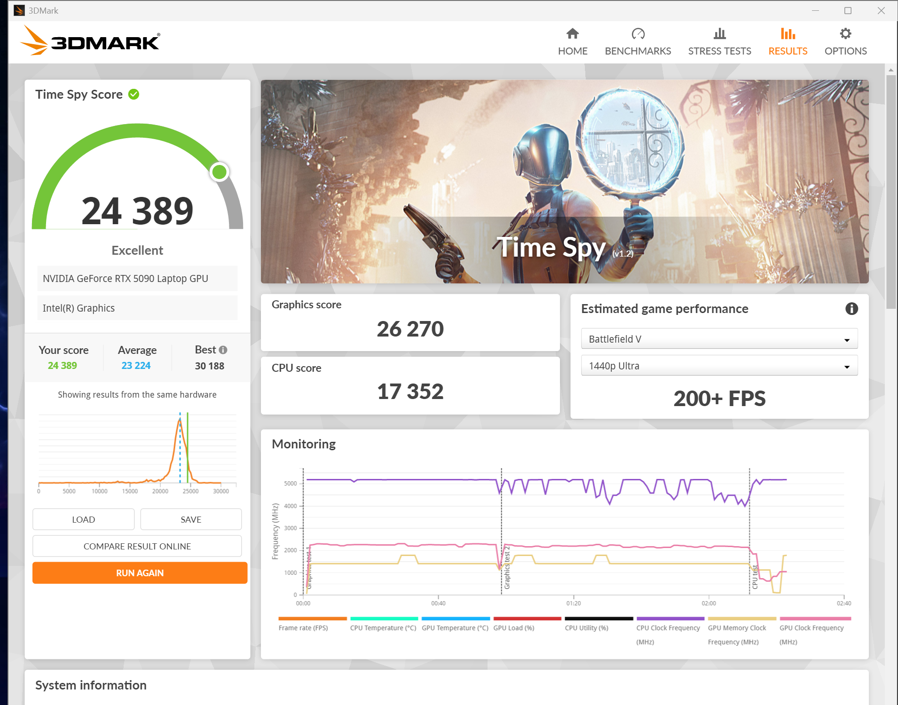Toggle Frame rate (FPS) legend series
898x705 pixels.
[312, 625]
